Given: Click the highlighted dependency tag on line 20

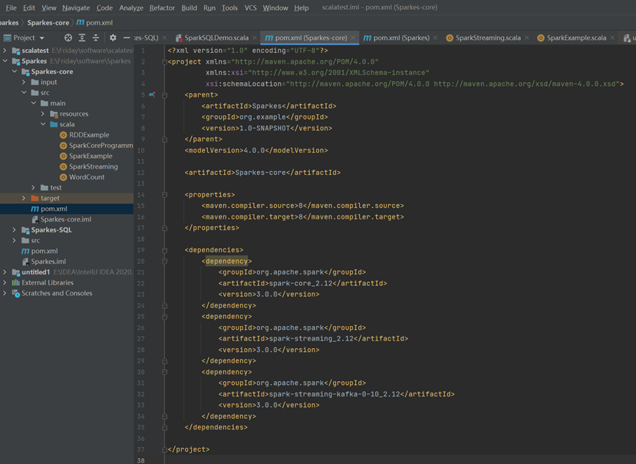Looking at the screenshot, I should (226, 262).
